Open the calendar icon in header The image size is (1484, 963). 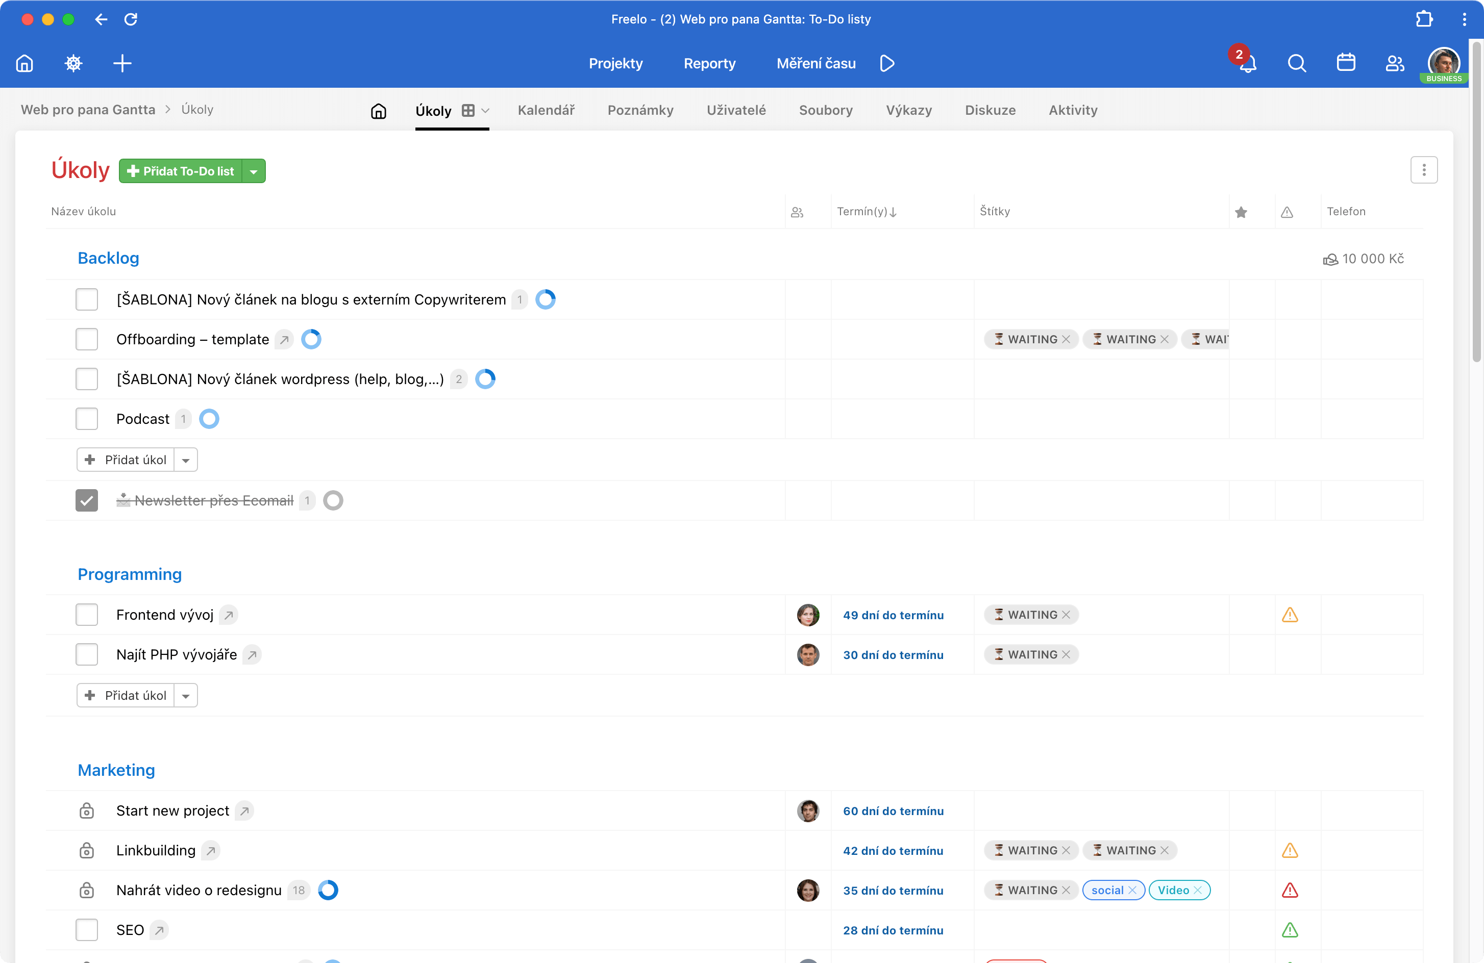click(1346, 63)
